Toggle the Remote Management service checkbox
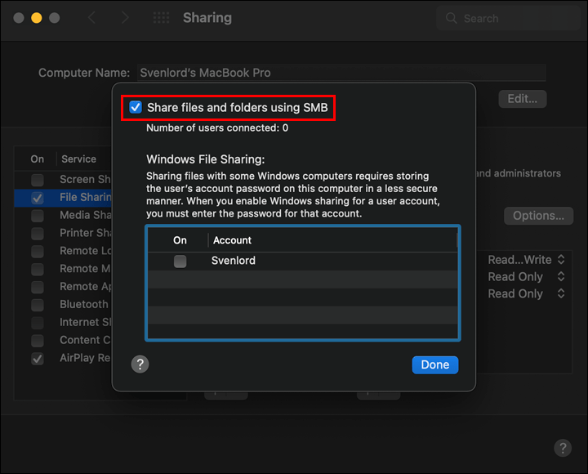This screenshot has height=474, width=588. 38,269
